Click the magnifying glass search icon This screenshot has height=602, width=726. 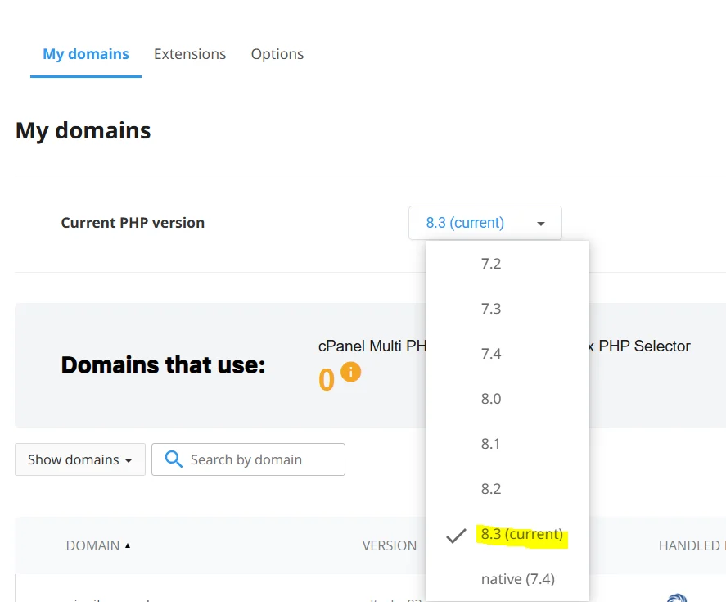(x=173, y=459)
